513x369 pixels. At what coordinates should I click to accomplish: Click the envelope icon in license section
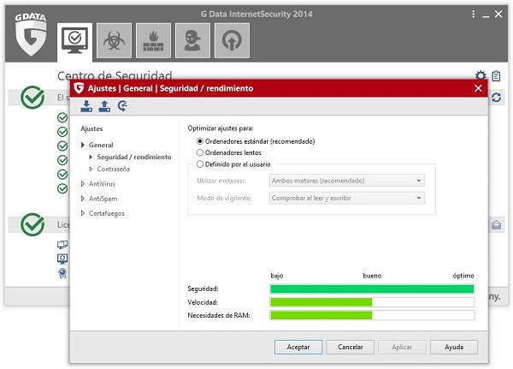coord(496,225)
